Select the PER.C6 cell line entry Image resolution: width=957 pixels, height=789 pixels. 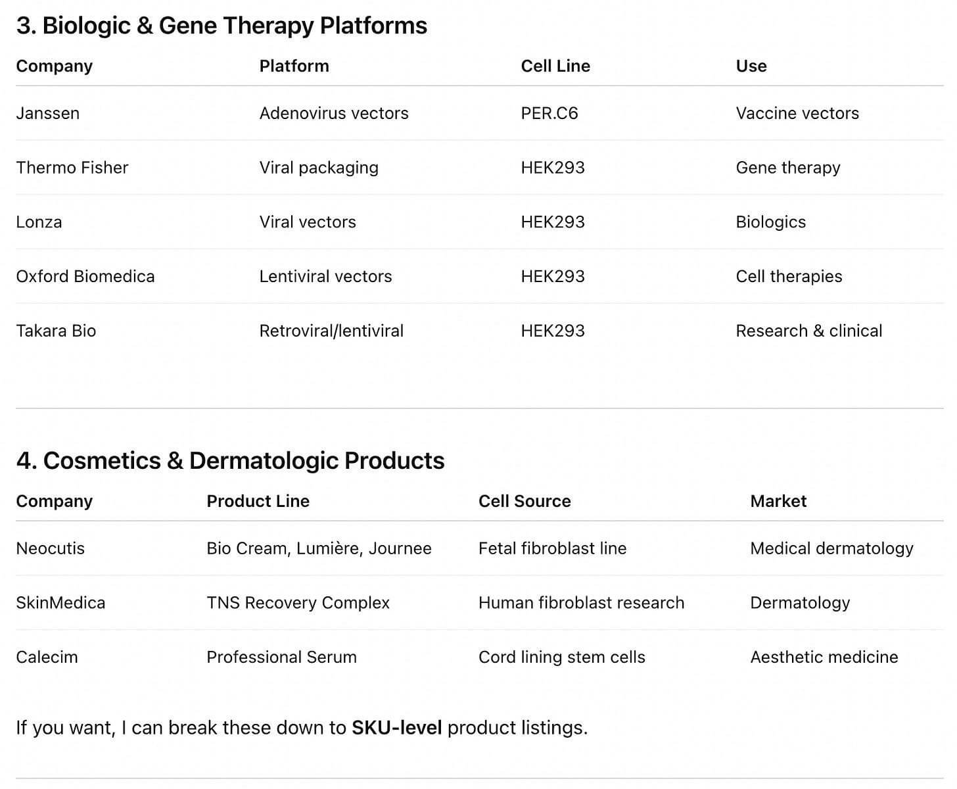pos(549,113)
